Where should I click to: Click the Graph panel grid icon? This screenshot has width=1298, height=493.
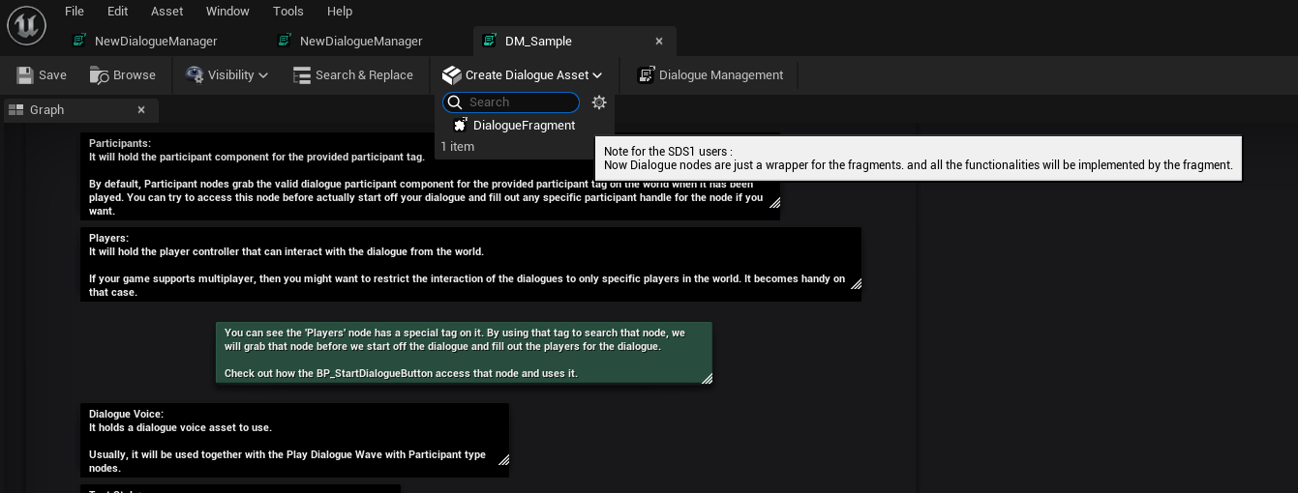pyautogui.click(x=15, y=110)
